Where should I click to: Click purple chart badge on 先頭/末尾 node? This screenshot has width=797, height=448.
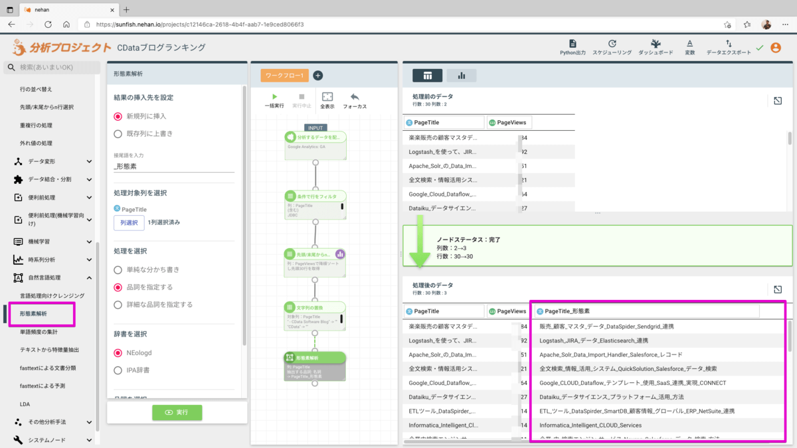[340, 254]
